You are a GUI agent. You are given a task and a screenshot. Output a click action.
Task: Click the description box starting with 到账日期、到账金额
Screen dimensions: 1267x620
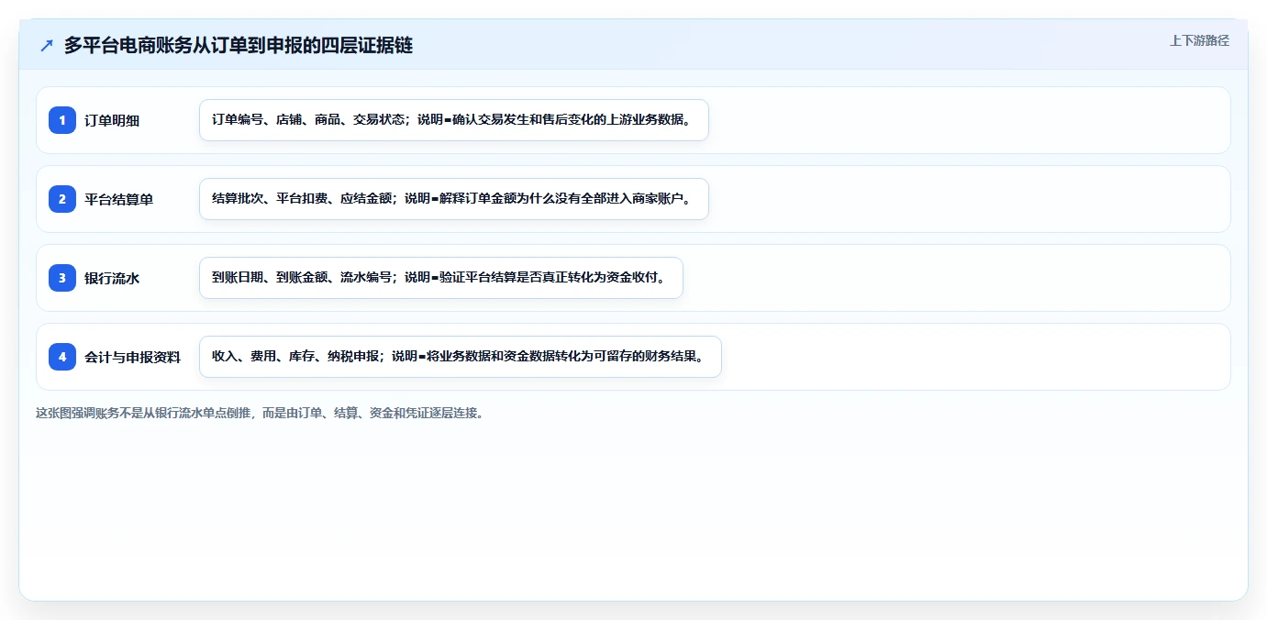441,278
